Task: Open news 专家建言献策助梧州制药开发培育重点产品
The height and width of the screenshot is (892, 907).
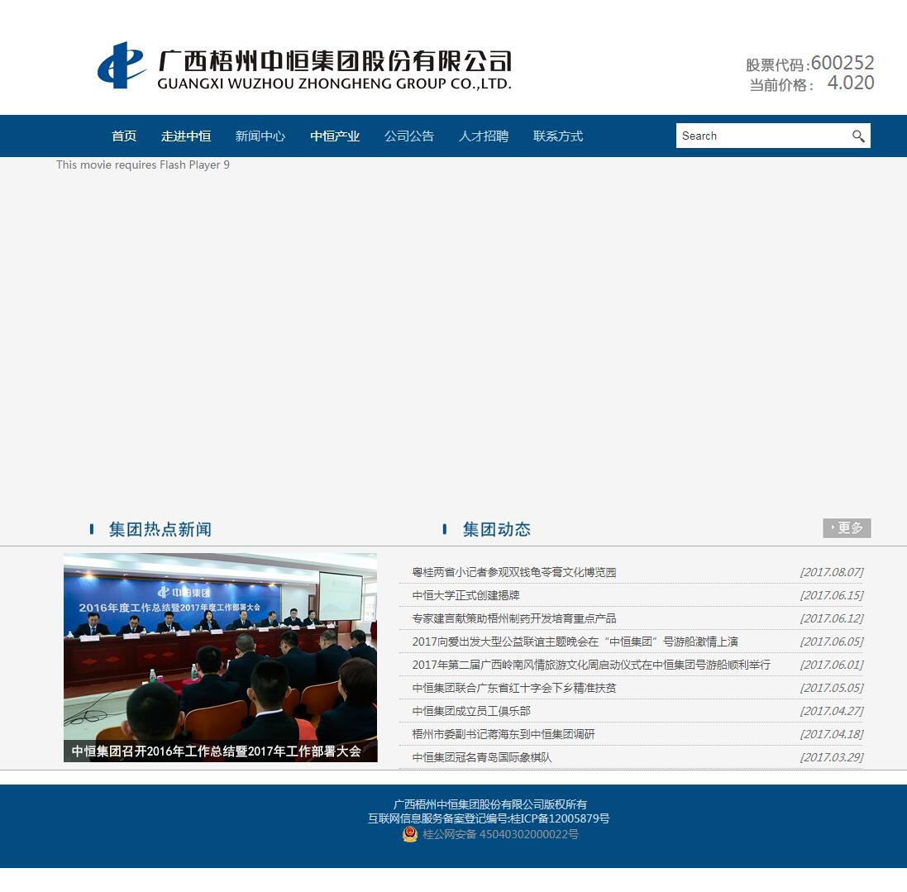Action: coord(513,618)
